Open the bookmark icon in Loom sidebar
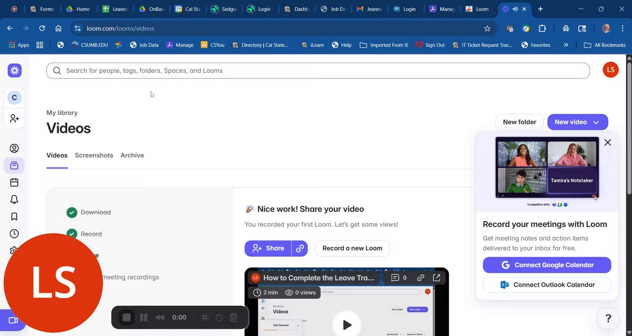 (14, 217)
